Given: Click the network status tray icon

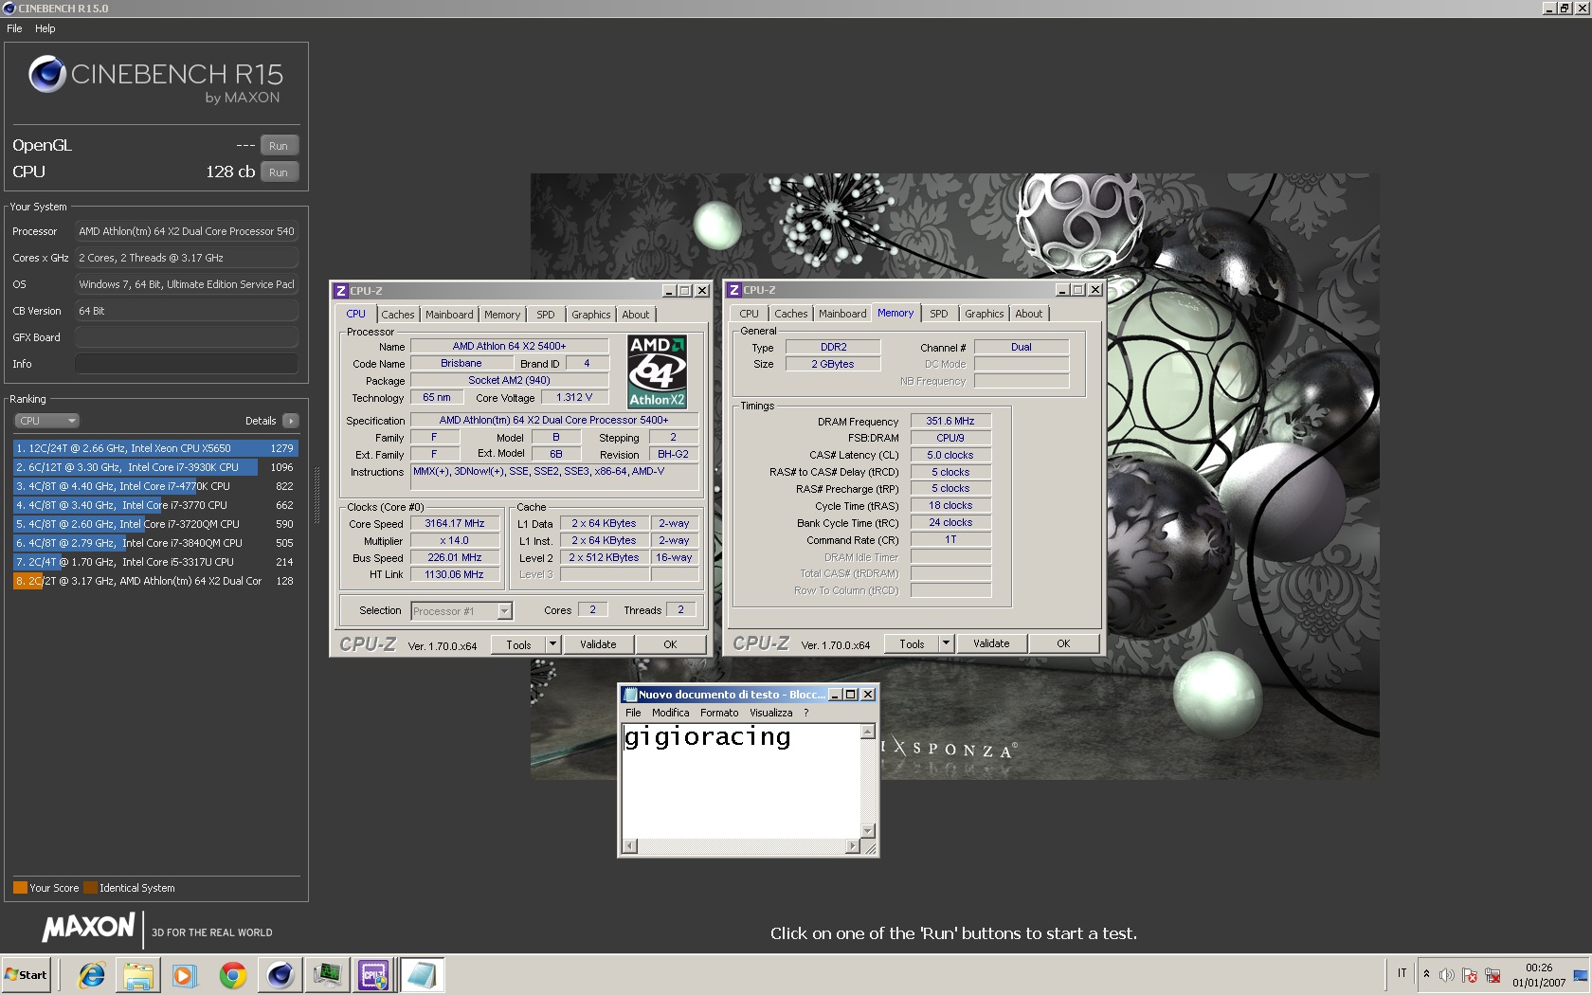Looking at the screenshot, I should [1492, 975].
